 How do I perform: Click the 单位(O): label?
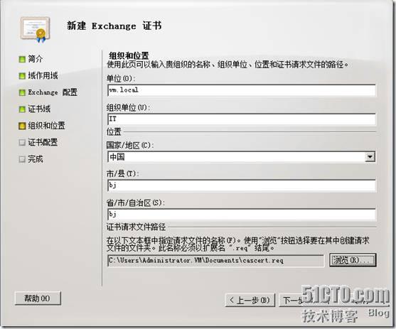pyautogui.click(x=121, y=79)
